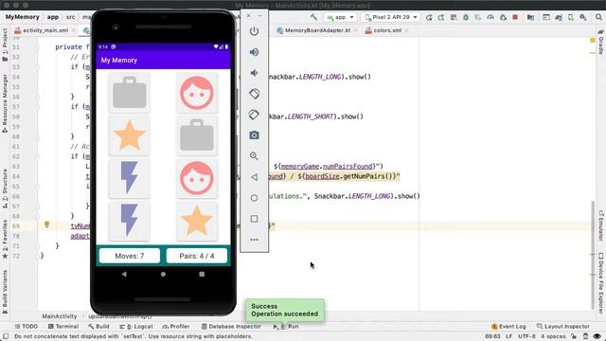Click the UTF-8 encoding status entry
Image resolution: width=606 pixels, height=341 pixels.
526,336
